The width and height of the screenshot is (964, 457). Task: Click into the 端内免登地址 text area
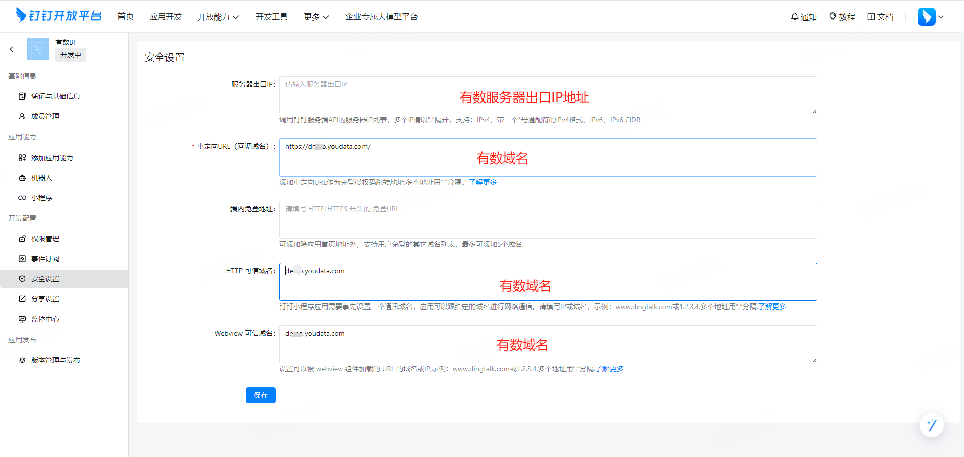tap(547, 220)
